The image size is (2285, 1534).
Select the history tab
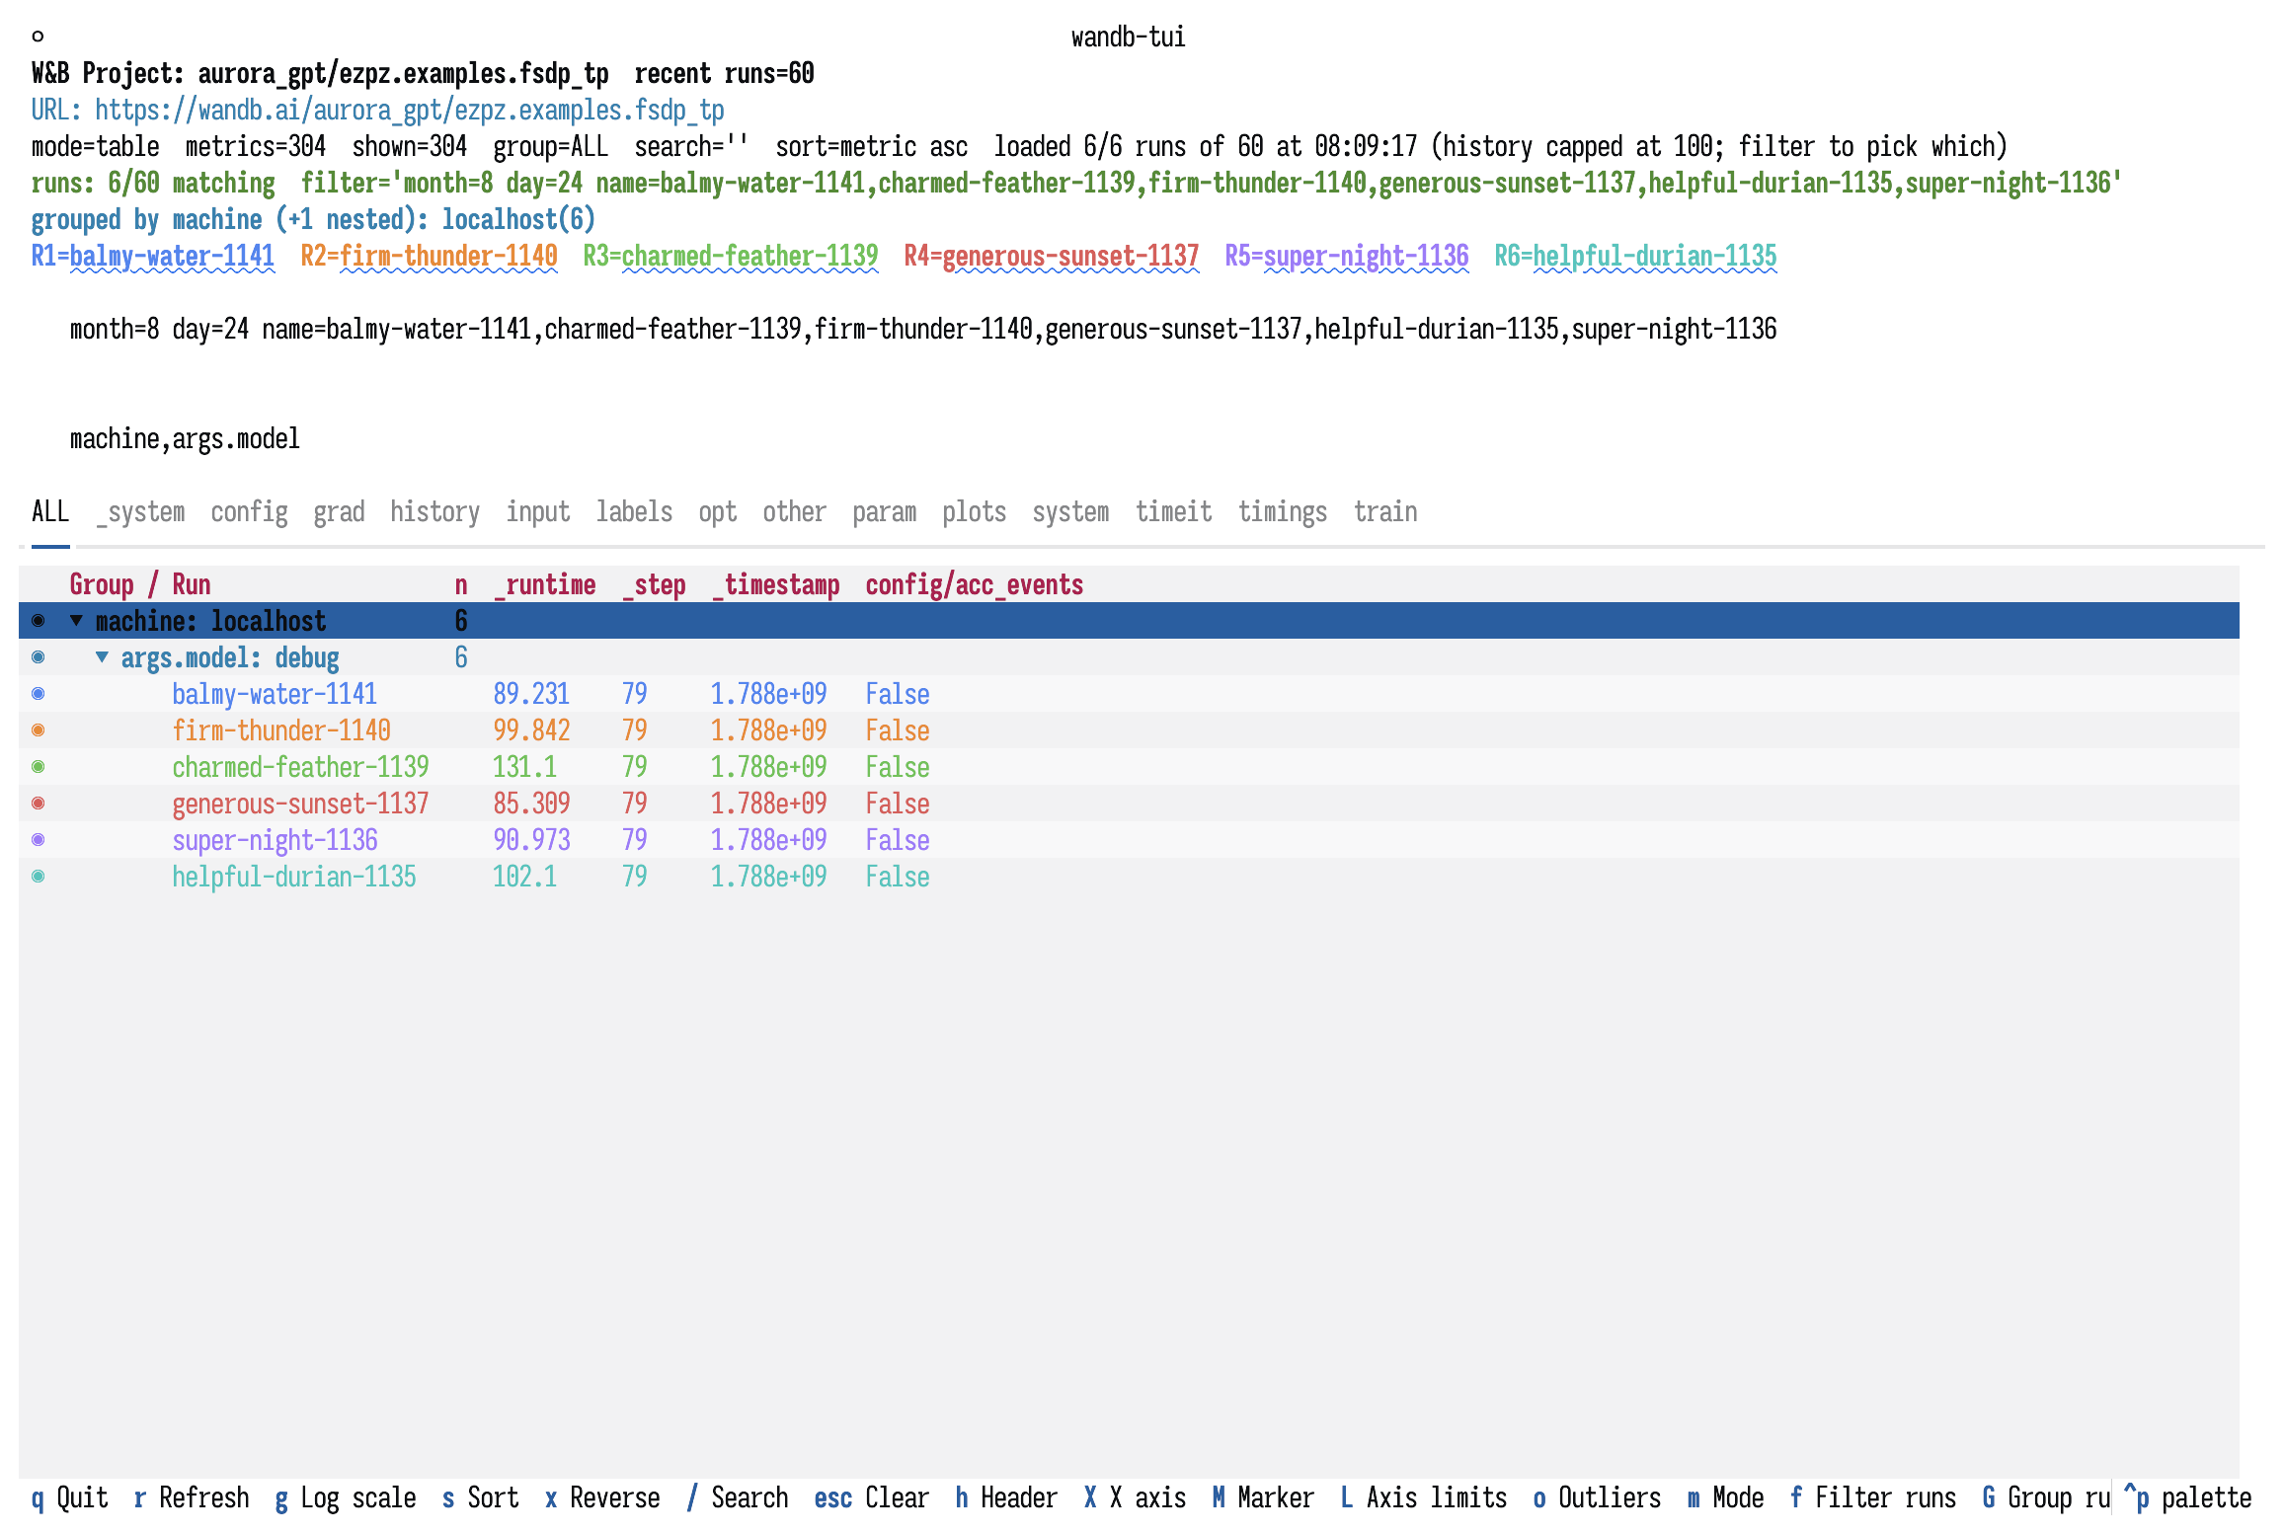tap(434, 511)
